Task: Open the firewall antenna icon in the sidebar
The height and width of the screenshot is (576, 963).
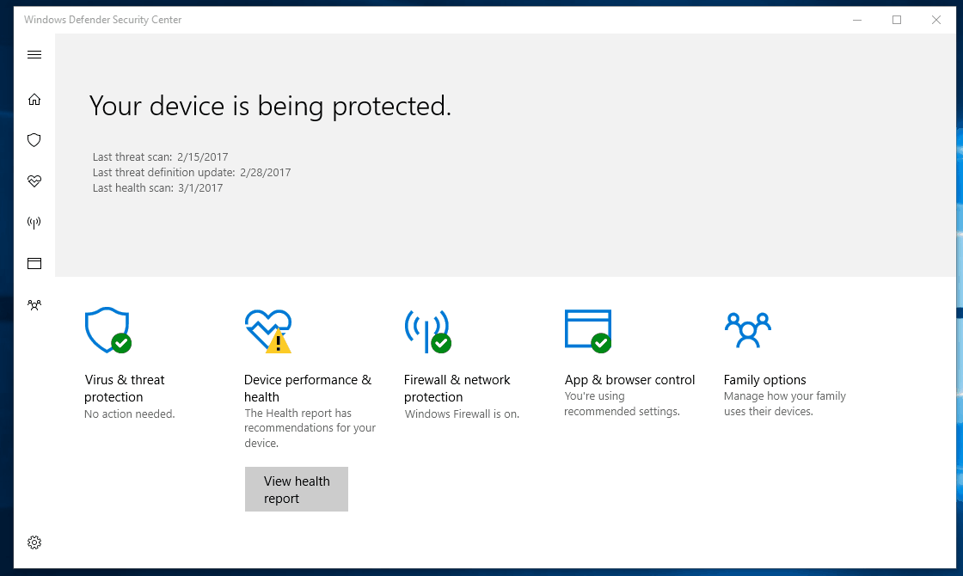Action: pos(34,223)
